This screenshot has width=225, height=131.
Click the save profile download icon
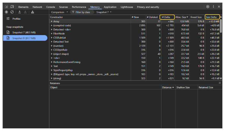tap(25, 12)
